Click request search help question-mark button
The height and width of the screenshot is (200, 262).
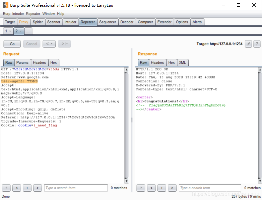point(6,188)
